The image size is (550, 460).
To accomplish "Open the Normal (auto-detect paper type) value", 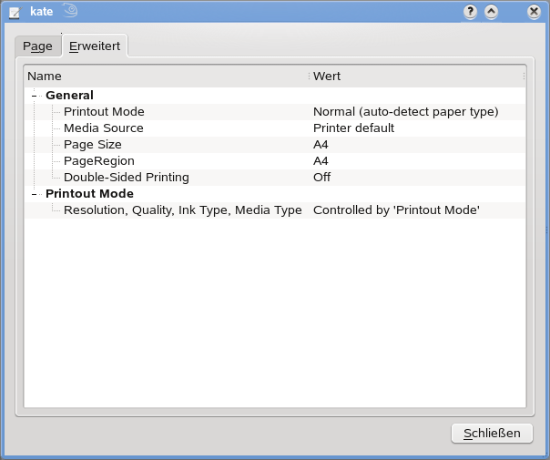I will click(406, 112).
